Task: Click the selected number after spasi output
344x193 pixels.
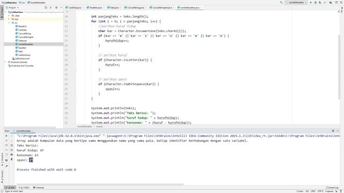Action: 31,160
